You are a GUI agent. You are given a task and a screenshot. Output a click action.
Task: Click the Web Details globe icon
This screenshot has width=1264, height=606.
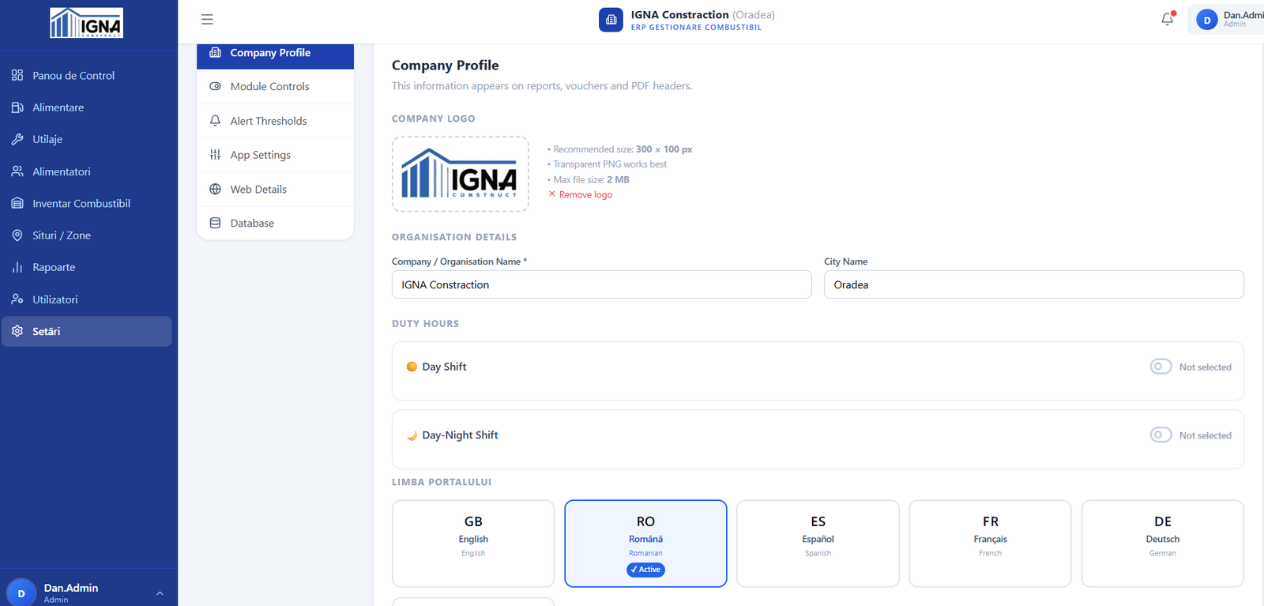tap(215, 189)
